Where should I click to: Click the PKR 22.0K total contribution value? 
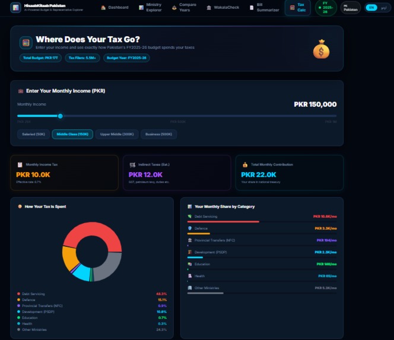pos(259,174)
